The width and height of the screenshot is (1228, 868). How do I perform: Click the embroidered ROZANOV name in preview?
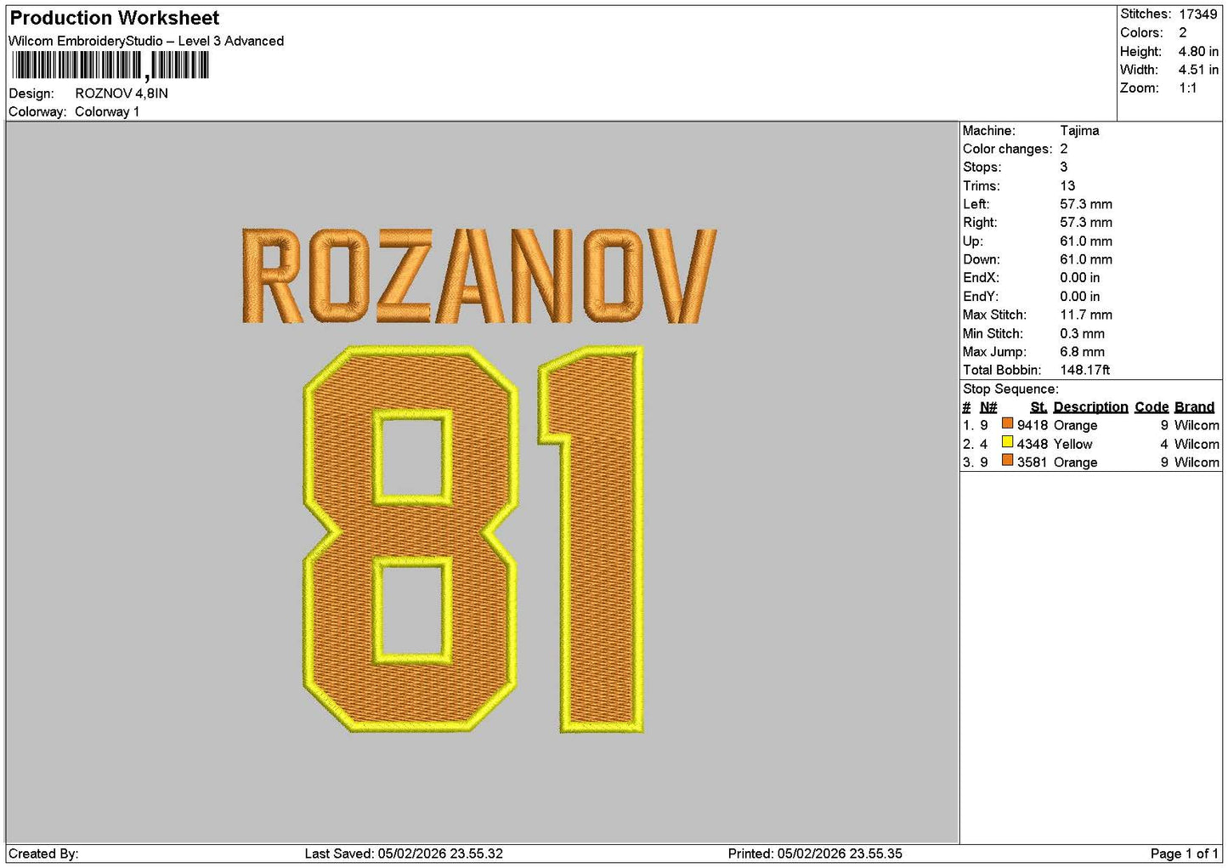(x=479, y=276)
